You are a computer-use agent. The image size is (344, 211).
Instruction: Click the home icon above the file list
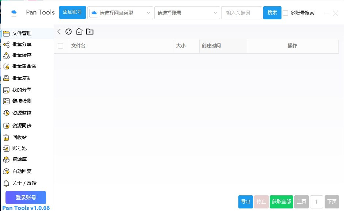tap(79, 31)
